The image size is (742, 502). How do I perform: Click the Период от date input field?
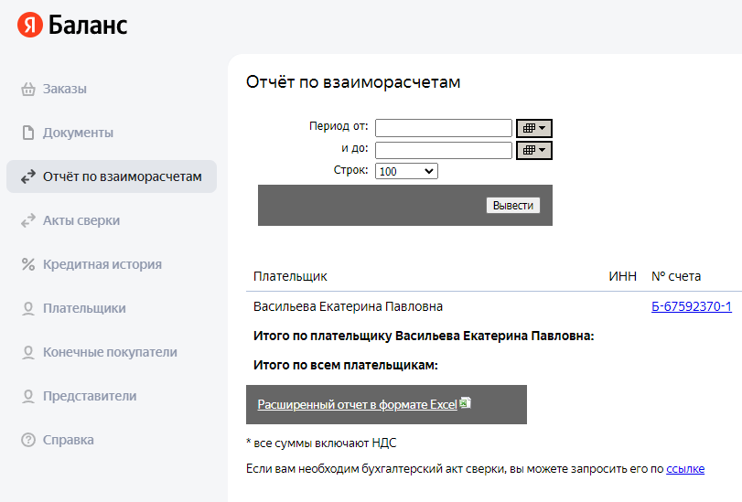click(x=444, y=128)
